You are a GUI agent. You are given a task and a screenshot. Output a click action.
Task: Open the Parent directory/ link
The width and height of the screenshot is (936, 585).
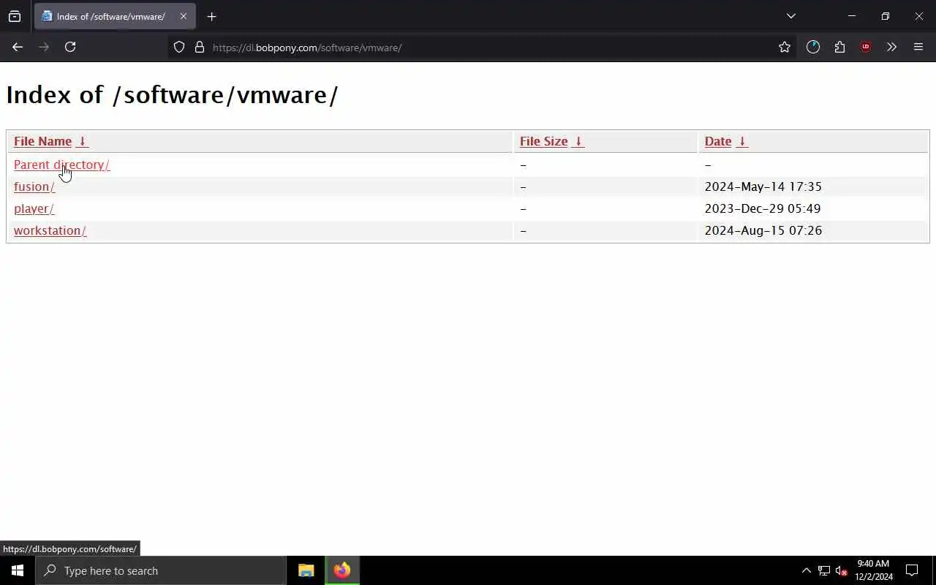tap(61, 165)
